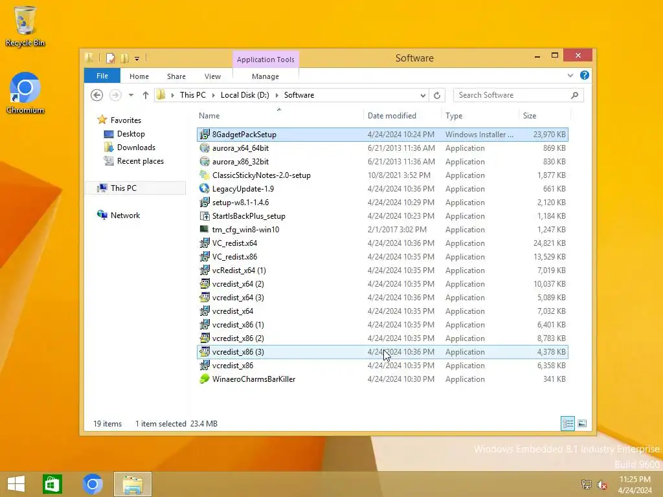
Task: Sort files by Date modified column
Action: point(401,116)
